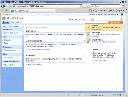The height and width of the screenshot is (97, 128).
Task: Open the Discussions heading link
Action: tap(7, 47)
